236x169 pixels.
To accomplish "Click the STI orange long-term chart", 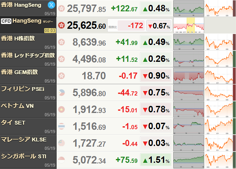I will 219,160.
